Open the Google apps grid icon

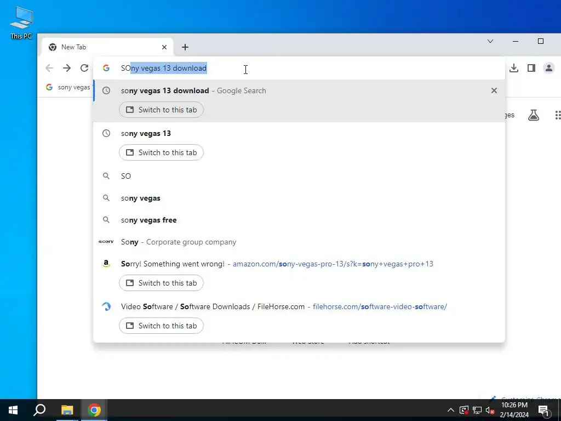tap(558, 115)
